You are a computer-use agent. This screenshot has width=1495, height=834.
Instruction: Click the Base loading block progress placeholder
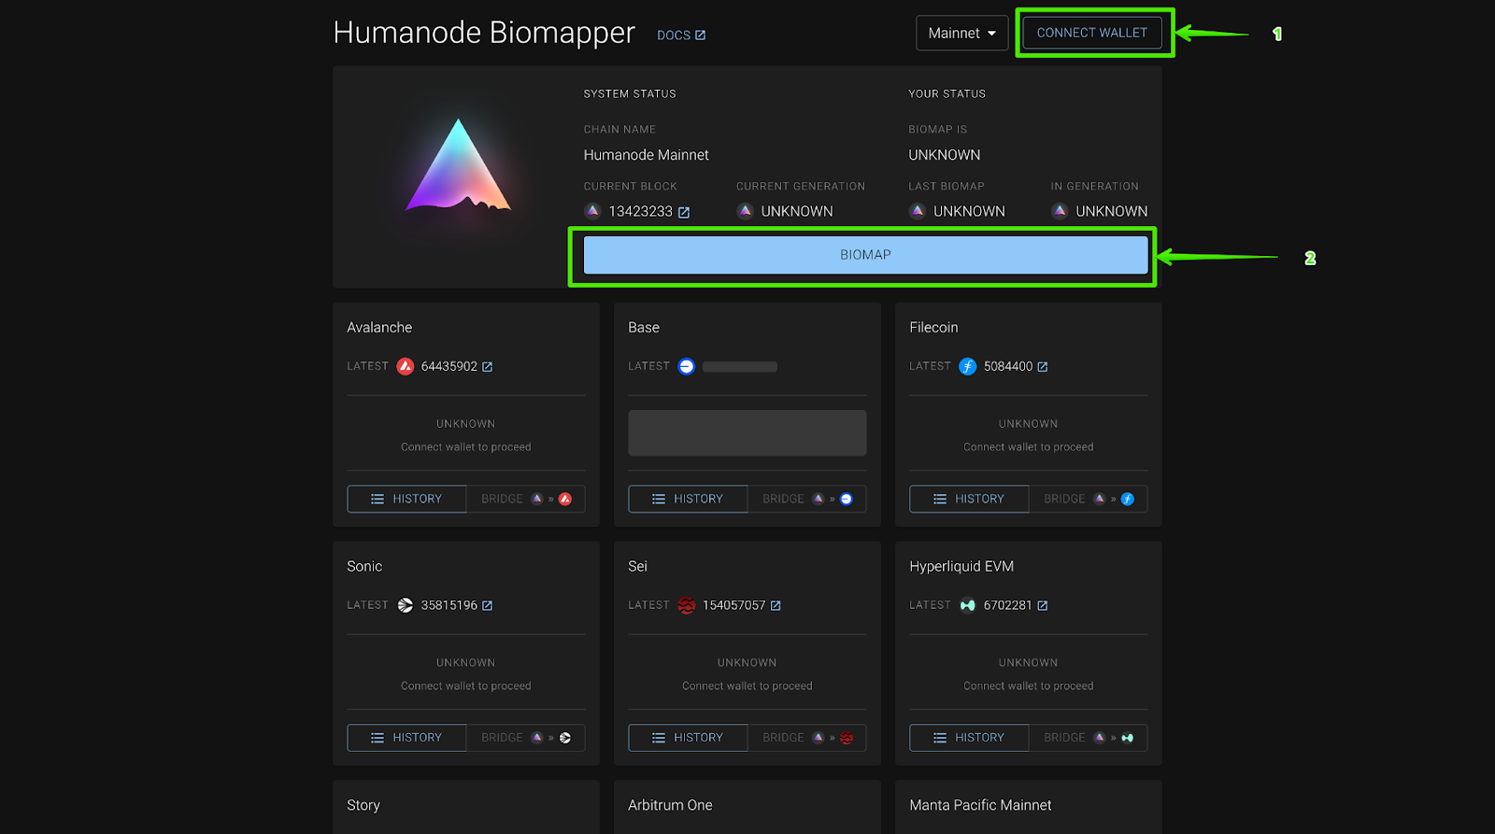coord(740,367)
